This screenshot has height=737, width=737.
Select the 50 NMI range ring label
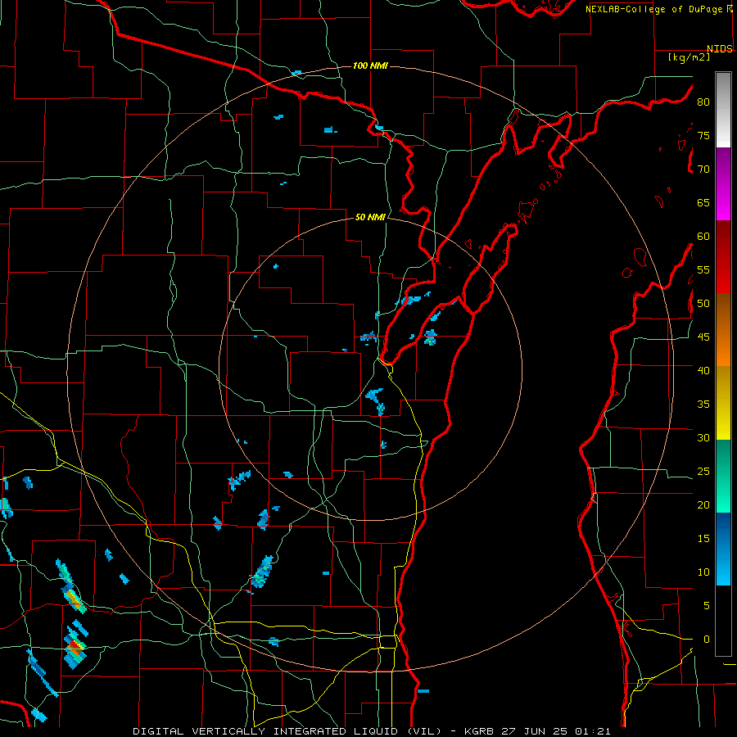[370, 217]
